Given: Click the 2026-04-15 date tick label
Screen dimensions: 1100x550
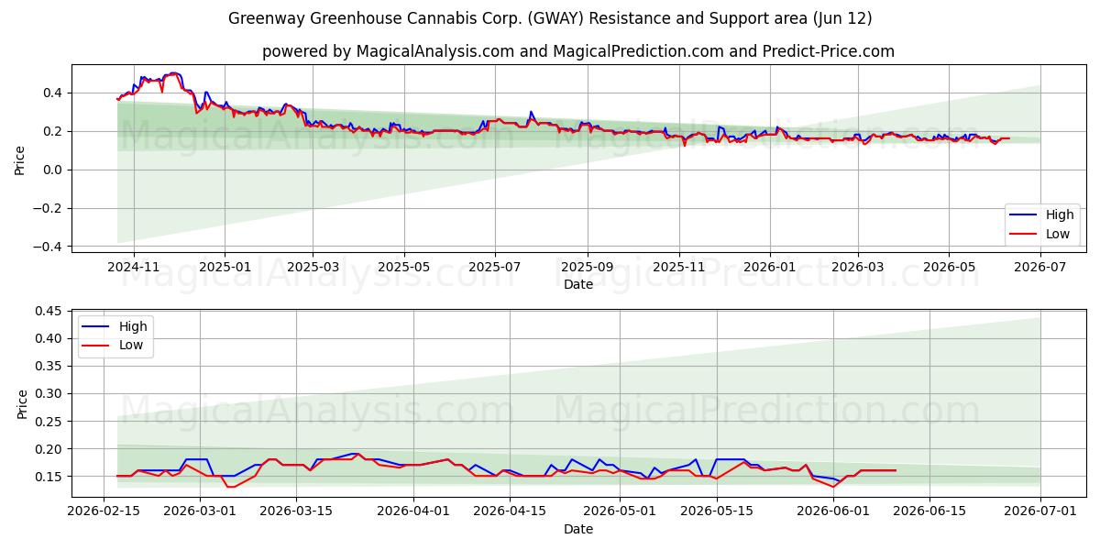Looking at the screenshot, I should point(509,512).
